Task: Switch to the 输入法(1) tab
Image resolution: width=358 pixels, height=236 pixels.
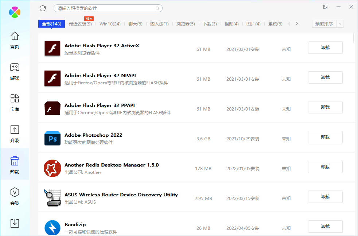Action: pyautogui.click(x=159, y=24)
